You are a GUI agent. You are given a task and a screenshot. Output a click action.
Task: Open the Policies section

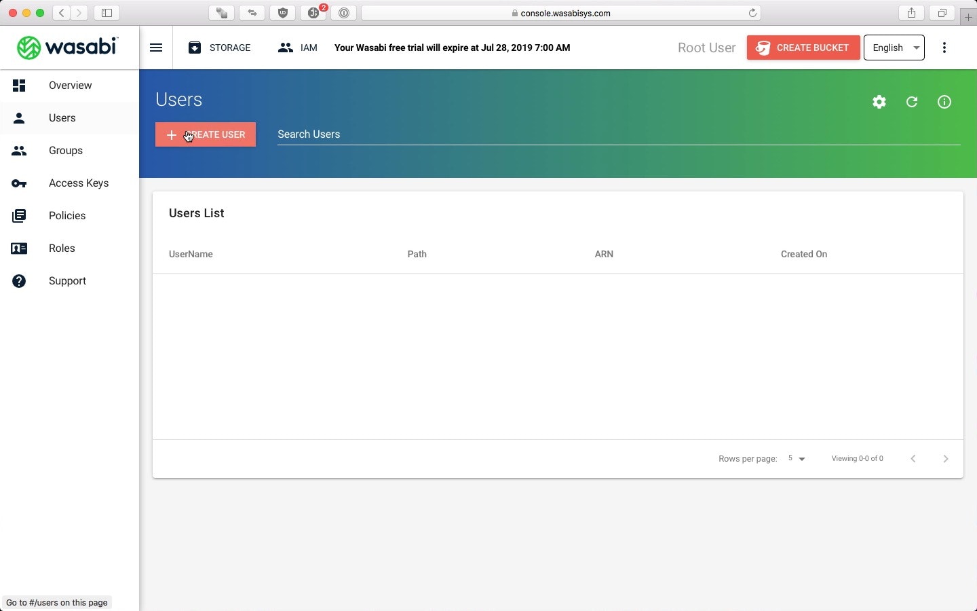point(67,216)
